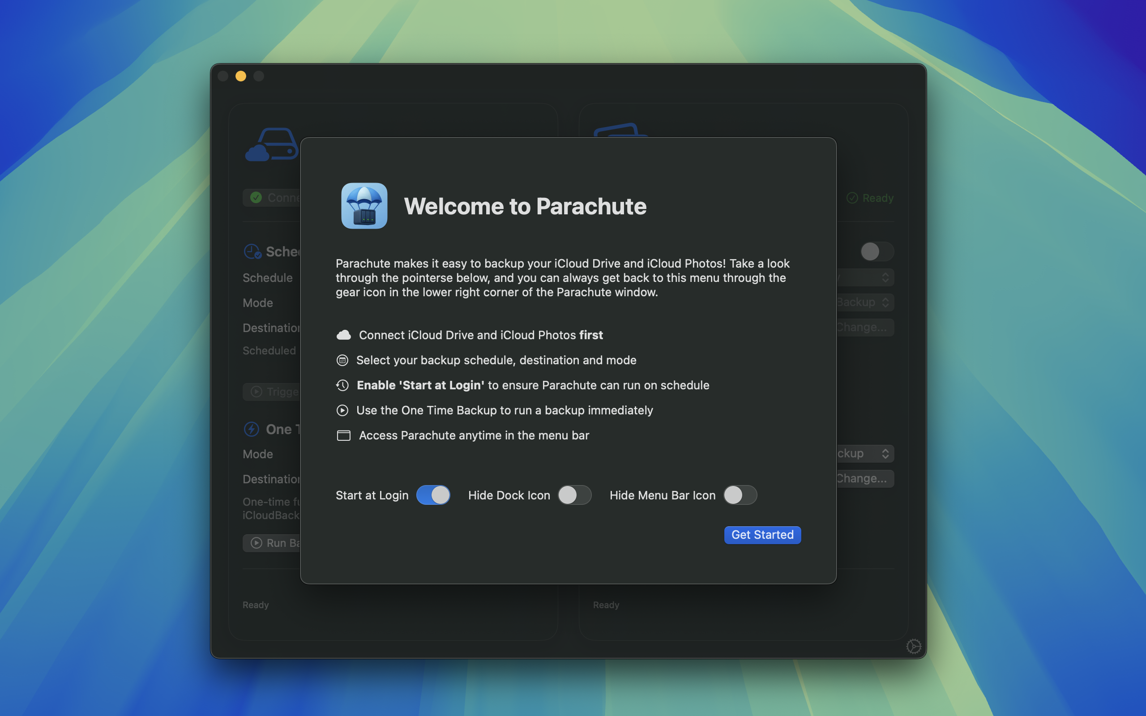Open settings gear in window's lower right corner
Image resolution: width=1146 pixels, height=716 pixels.
tap(913, 646)
